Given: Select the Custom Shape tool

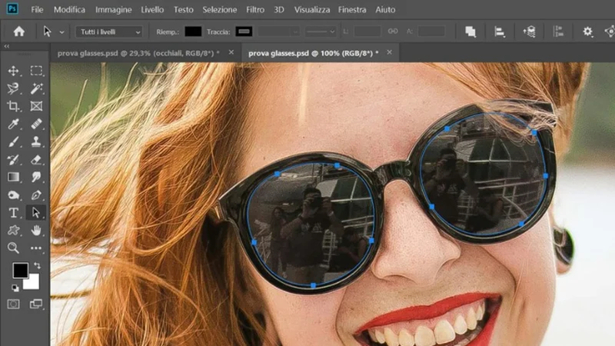Looking at the screenshot, I should (13, 230).
